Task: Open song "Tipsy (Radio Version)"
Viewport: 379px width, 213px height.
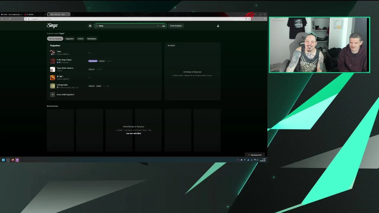Action: tap(65, 68)
